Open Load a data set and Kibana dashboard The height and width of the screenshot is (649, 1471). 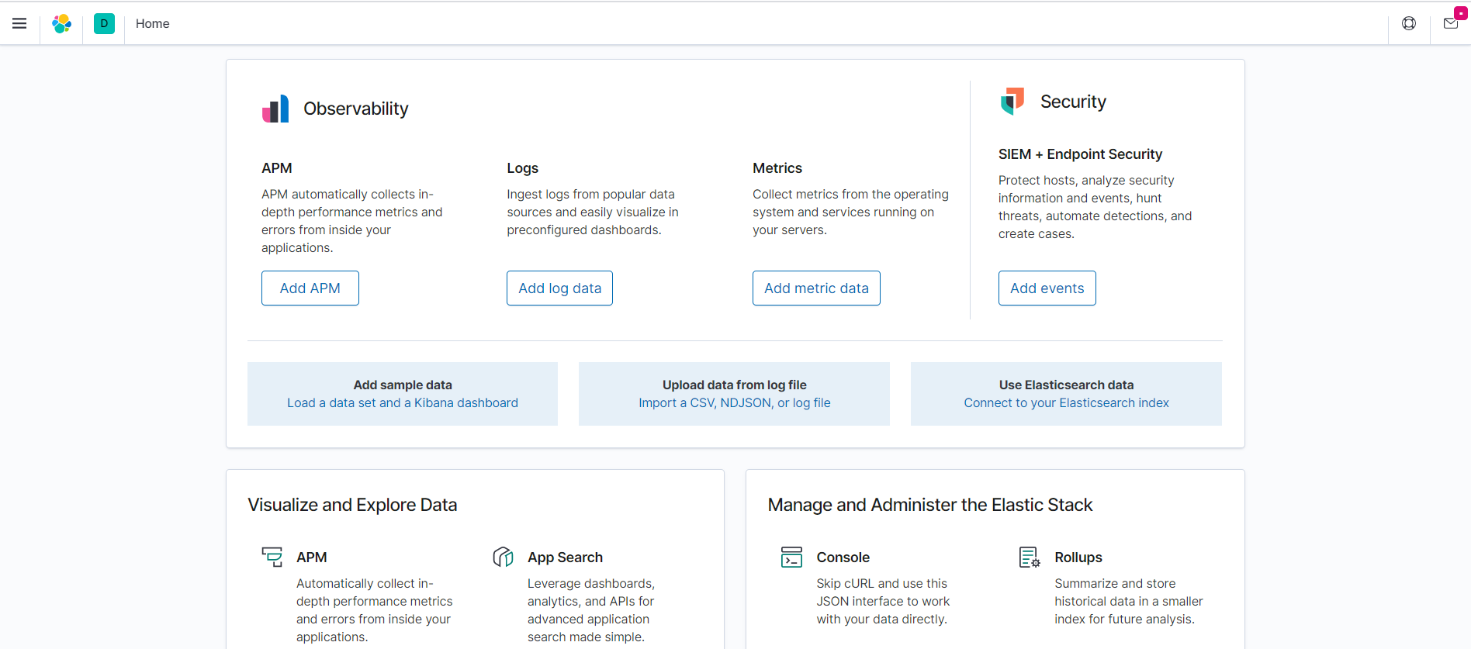pos(403,403)
